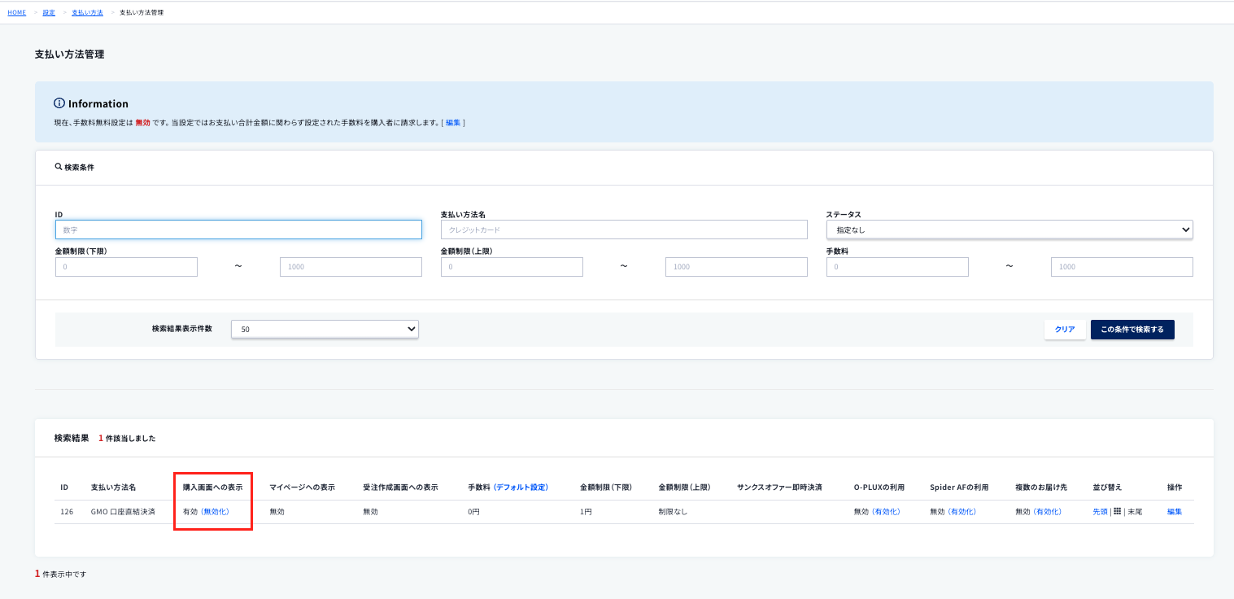The width and height of the screenshot is (1234, 599).
Task: Click the マイページへの表示 column header
Action: [302, 488]
